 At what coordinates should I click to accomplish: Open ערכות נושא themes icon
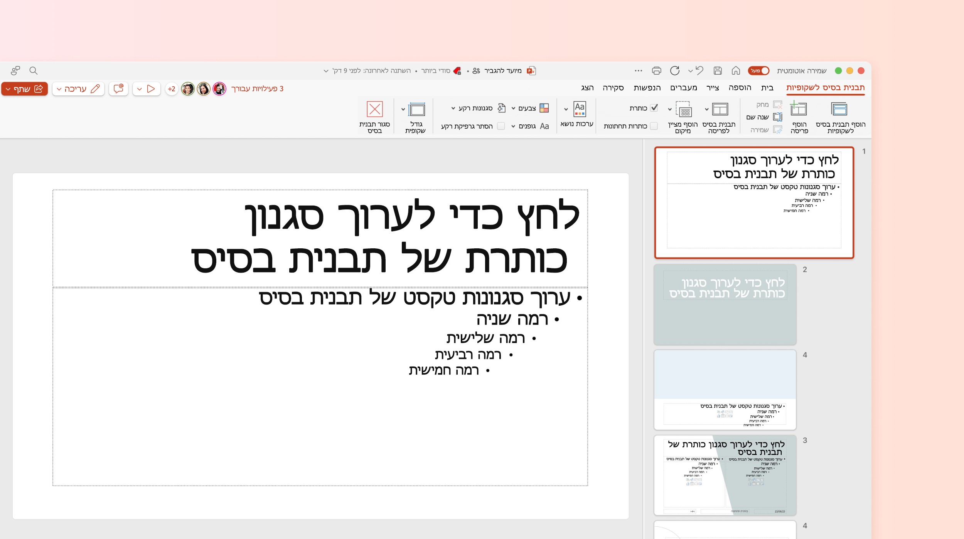click(x=580, y=109)
